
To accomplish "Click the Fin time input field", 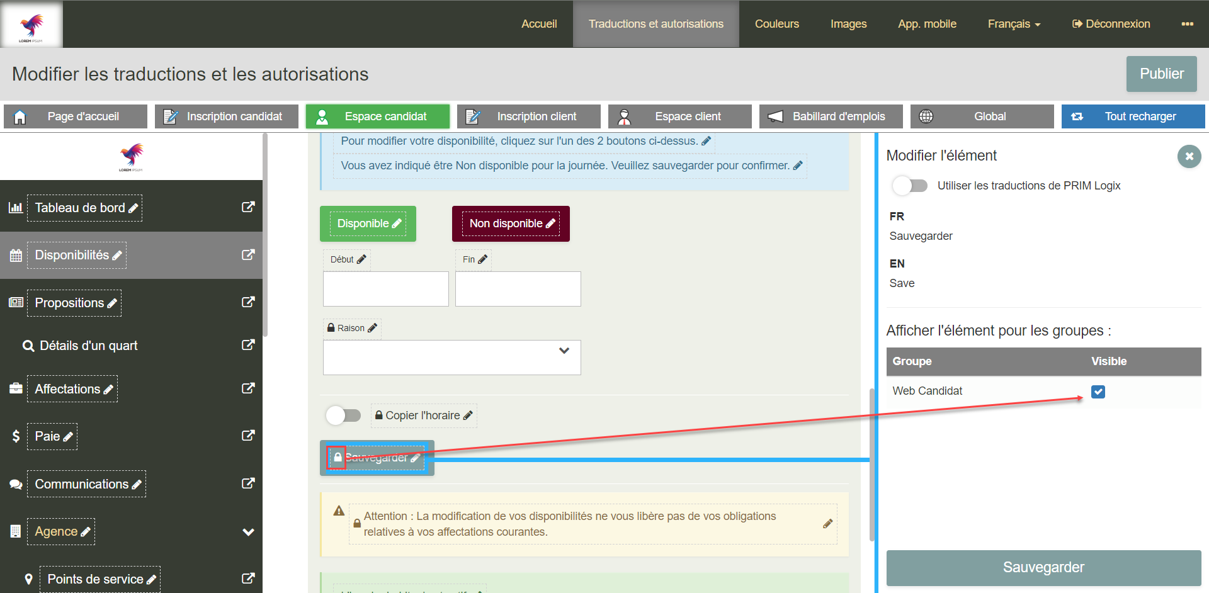I will pos(518,289).
